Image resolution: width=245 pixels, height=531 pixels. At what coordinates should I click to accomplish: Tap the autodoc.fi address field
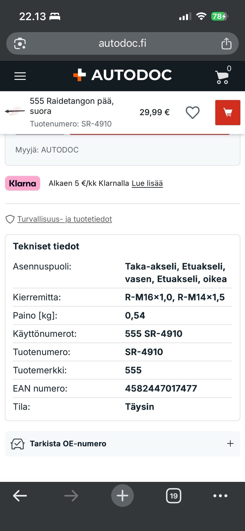tap(122, 43)
